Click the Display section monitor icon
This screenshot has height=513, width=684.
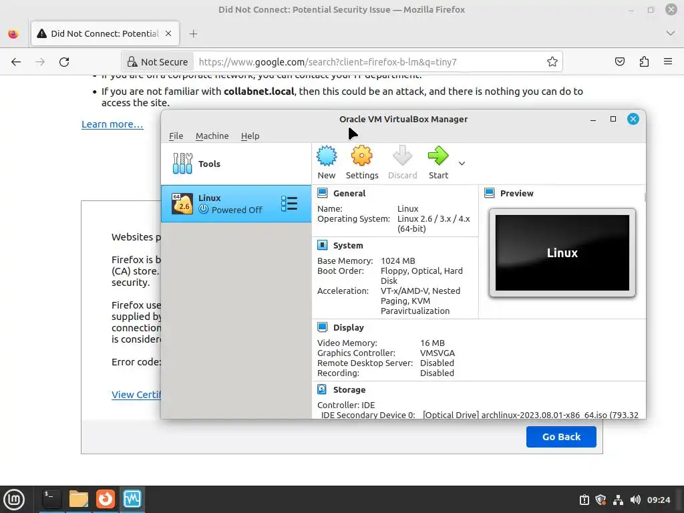(323, 327)
